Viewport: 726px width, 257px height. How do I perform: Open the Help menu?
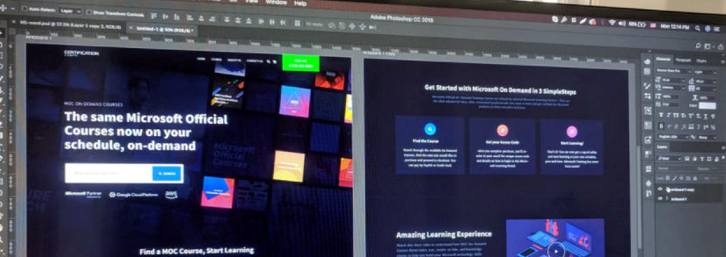coord(300,4)
